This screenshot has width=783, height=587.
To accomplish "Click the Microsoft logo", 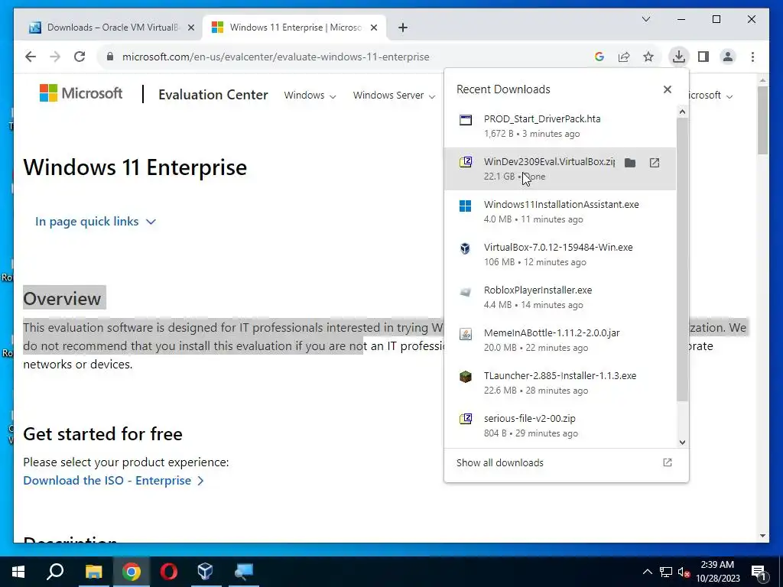I will (x=81, y=93).
